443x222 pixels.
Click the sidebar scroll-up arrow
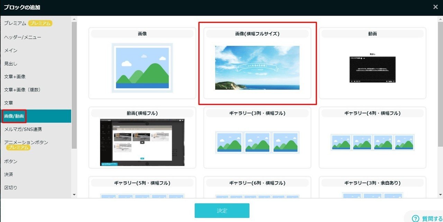pos(74,19)
